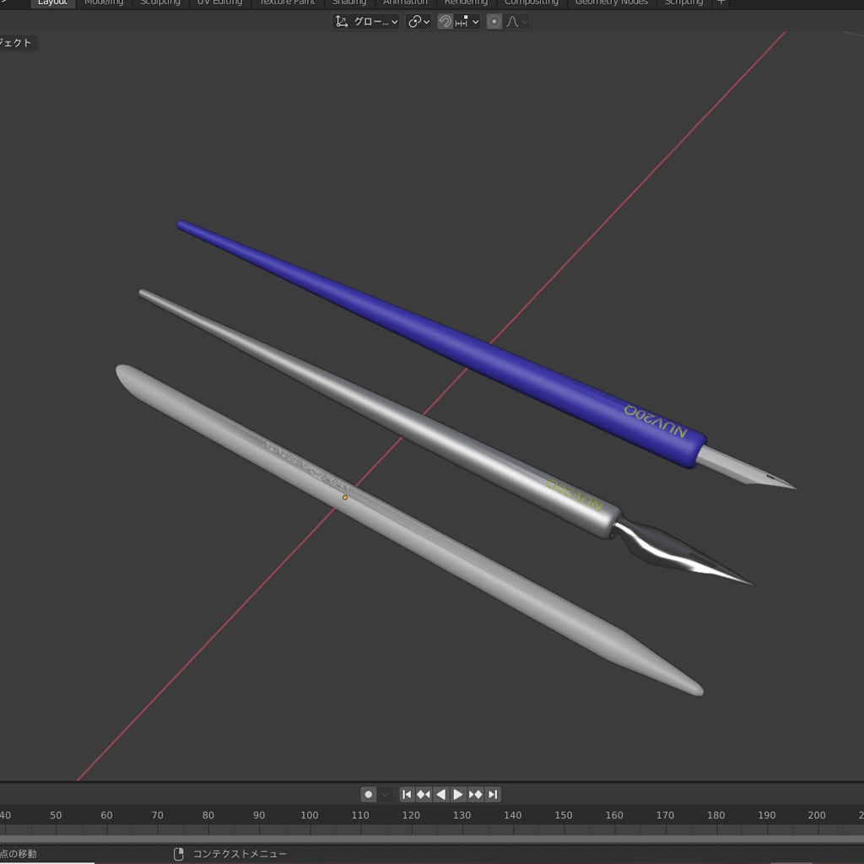
Task: Switch to the Shading workspace tab
Action: coord(348,3)
